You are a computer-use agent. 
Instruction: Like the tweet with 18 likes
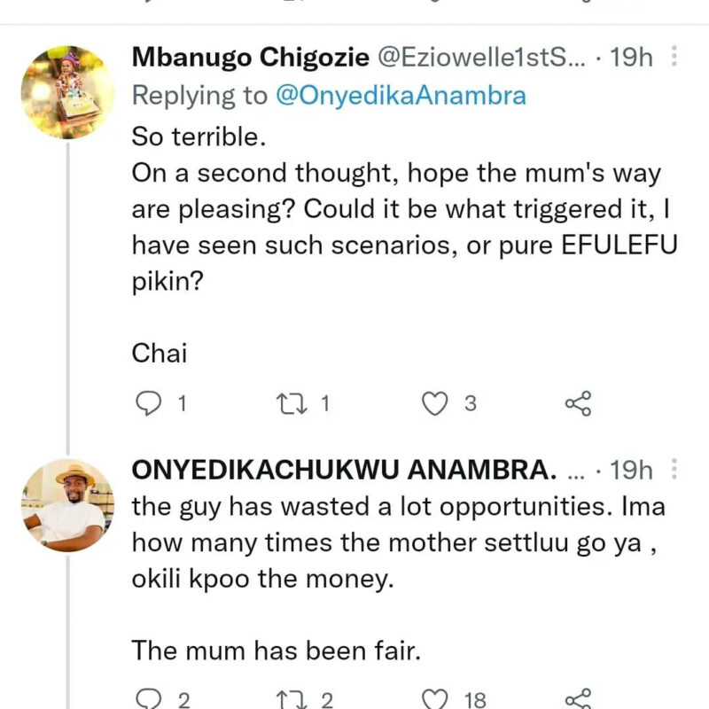434,700
